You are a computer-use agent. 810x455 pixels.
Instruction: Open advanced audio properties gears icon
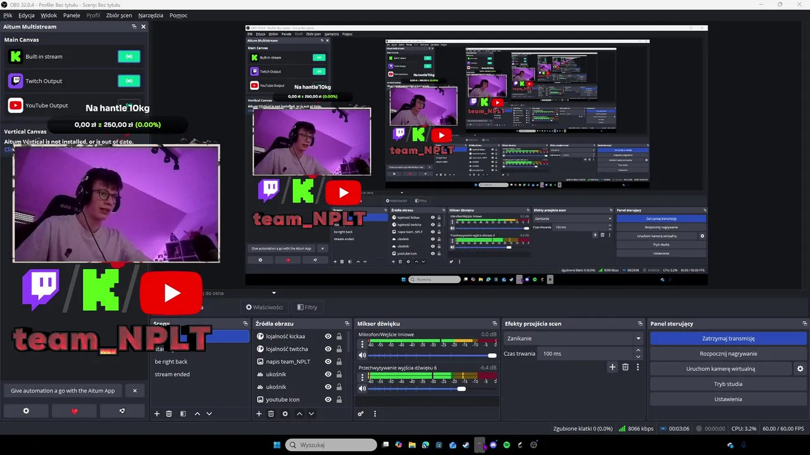pos(361,414)
